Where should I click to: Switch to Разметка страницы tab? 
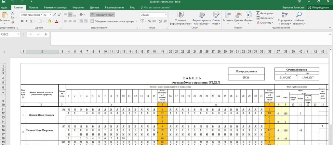(x=55, y=8)
